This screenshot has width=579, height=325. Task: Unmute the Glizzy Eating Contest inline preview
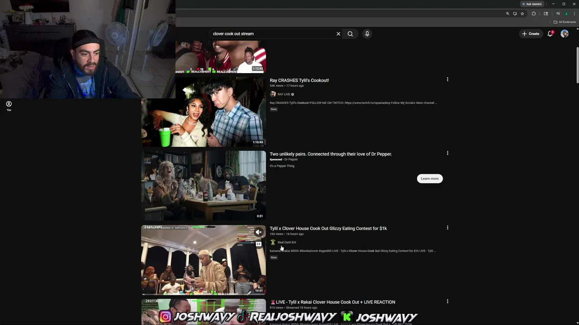(259, 232)
